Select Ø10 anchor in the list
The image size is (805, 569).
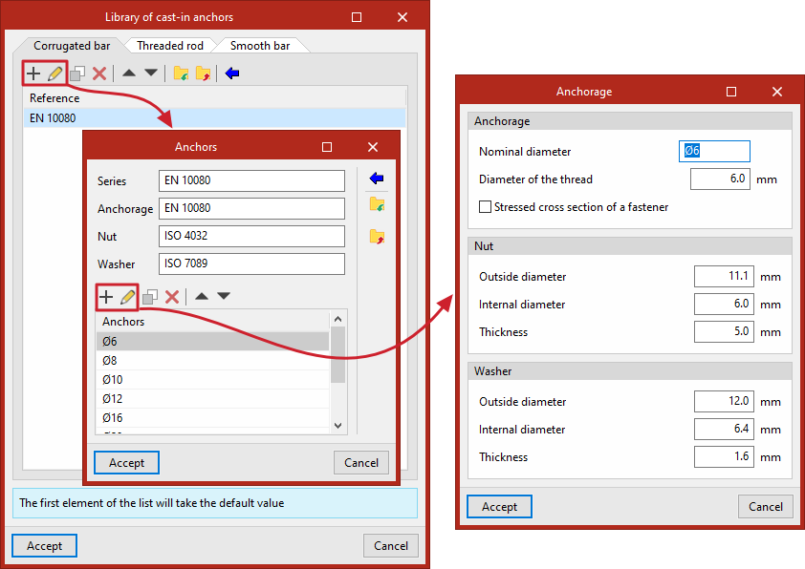(212, 379)
